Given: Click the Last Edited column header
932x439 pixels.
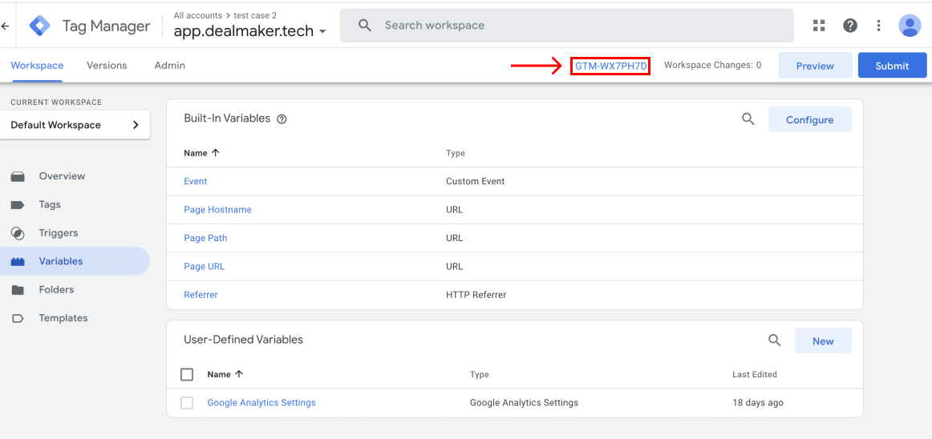Looking at the screenshot, I should [755, 374].
